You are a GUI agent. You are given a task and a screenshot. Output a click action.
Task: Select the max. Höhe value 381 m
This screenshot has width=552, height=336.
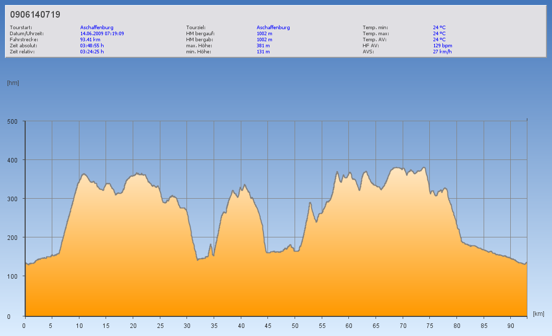(263, 45)
